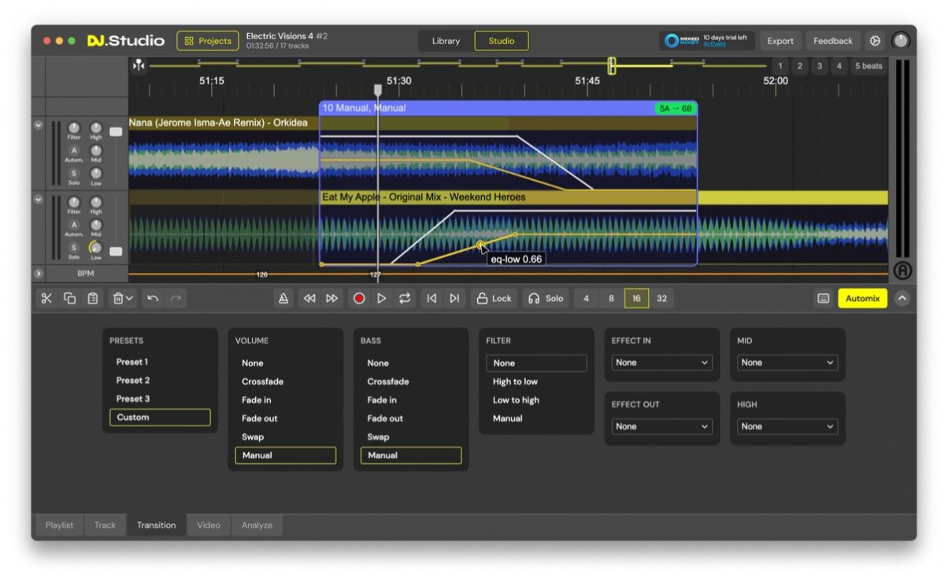Click the metronome icon in transport bar
Image resolution: width=948 pixels, height=578 pixels.
click(283, 298)
